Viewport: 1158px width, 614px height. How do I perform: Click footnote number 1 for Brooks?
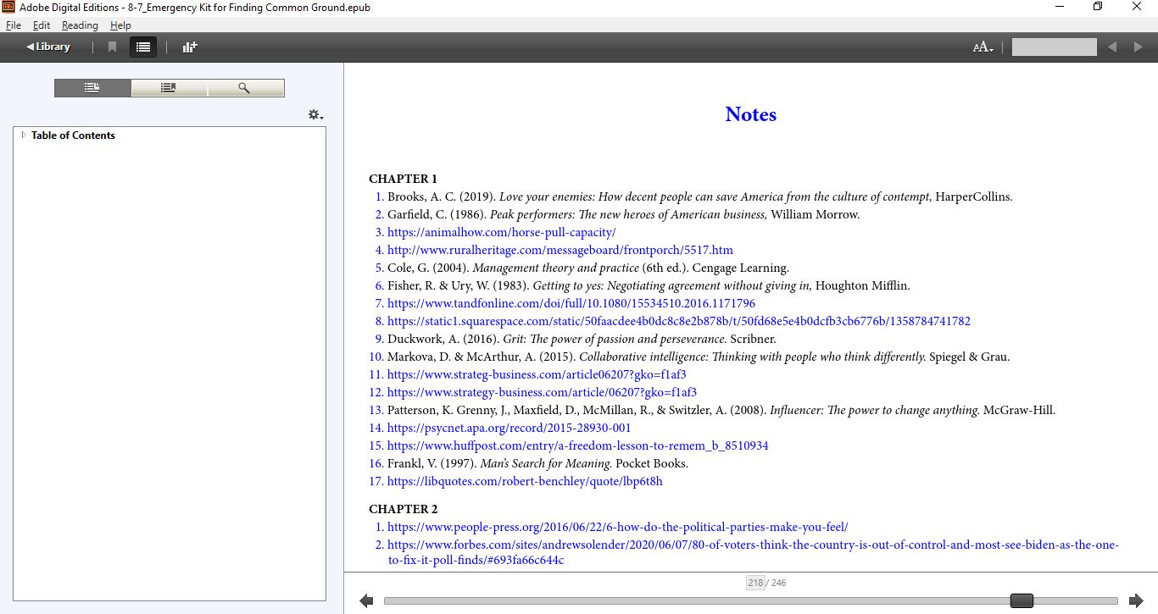pyautogui.click(x=380, y=196)
